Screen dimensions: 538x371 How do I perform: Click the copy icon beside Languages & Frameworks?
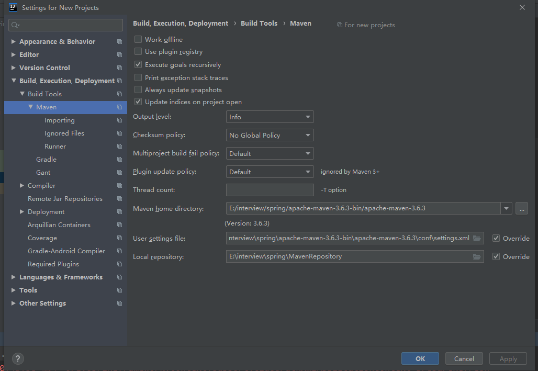pos(119,277)
